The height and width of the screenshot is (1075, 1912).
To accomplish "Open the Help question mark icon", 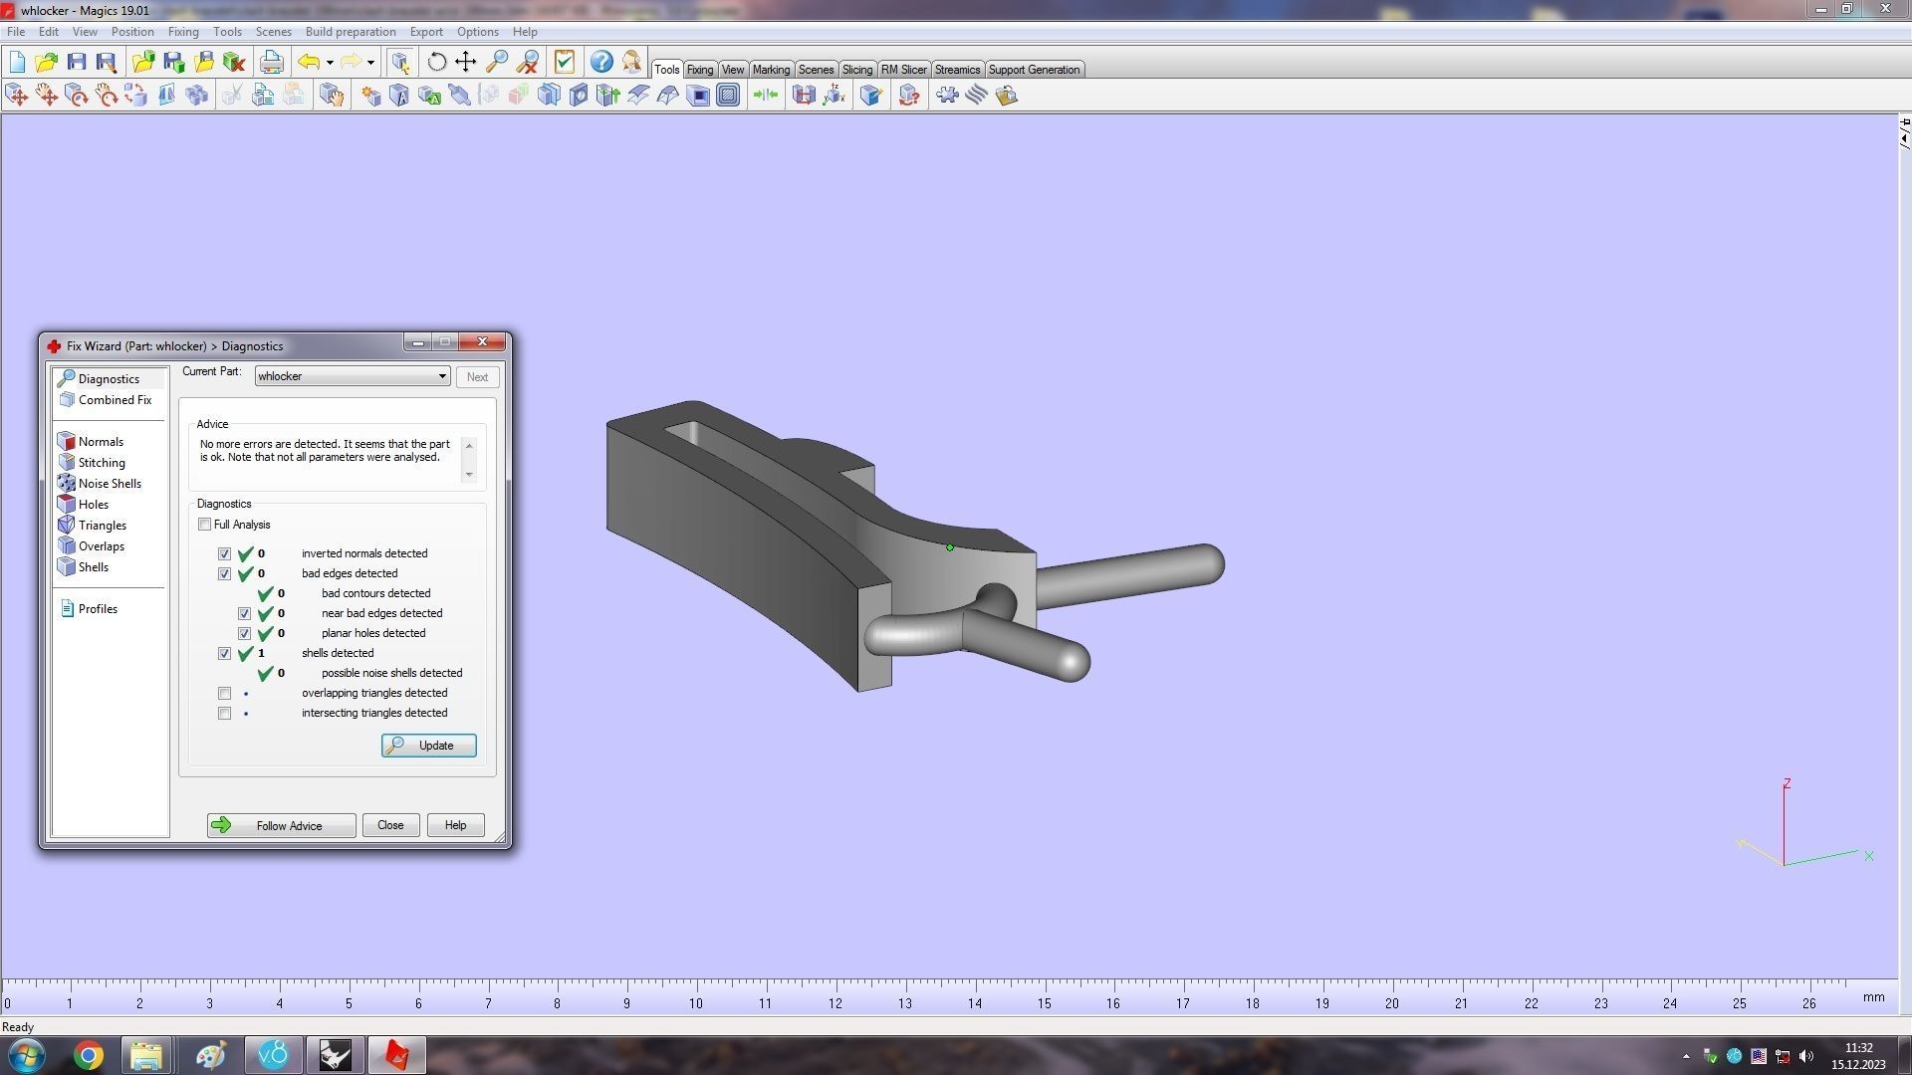I will click(x=601, y=62).
